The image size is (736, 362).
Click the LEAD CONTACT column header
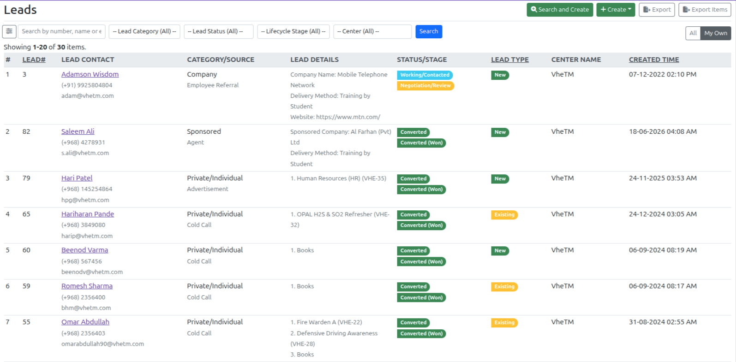88,59
